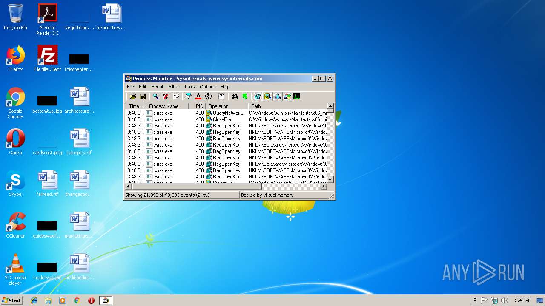Open the Filter dialog via funnel icon
Screen dimensions: 545x306
click(189, 96)
